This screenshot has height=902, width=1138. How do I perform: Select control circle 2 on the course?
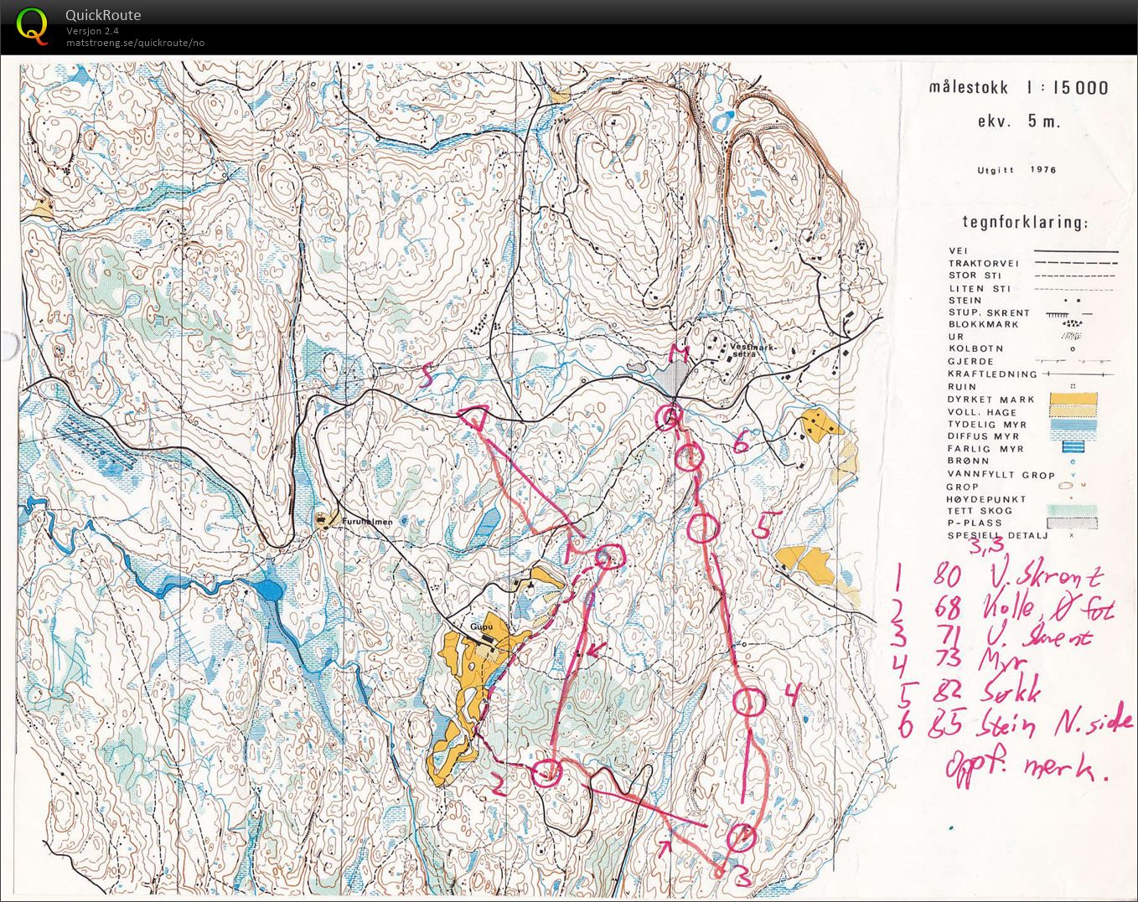click(547, 773)
